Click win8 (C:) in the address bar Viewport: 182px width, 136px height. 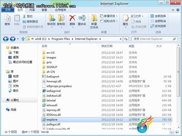pos(41,39)
